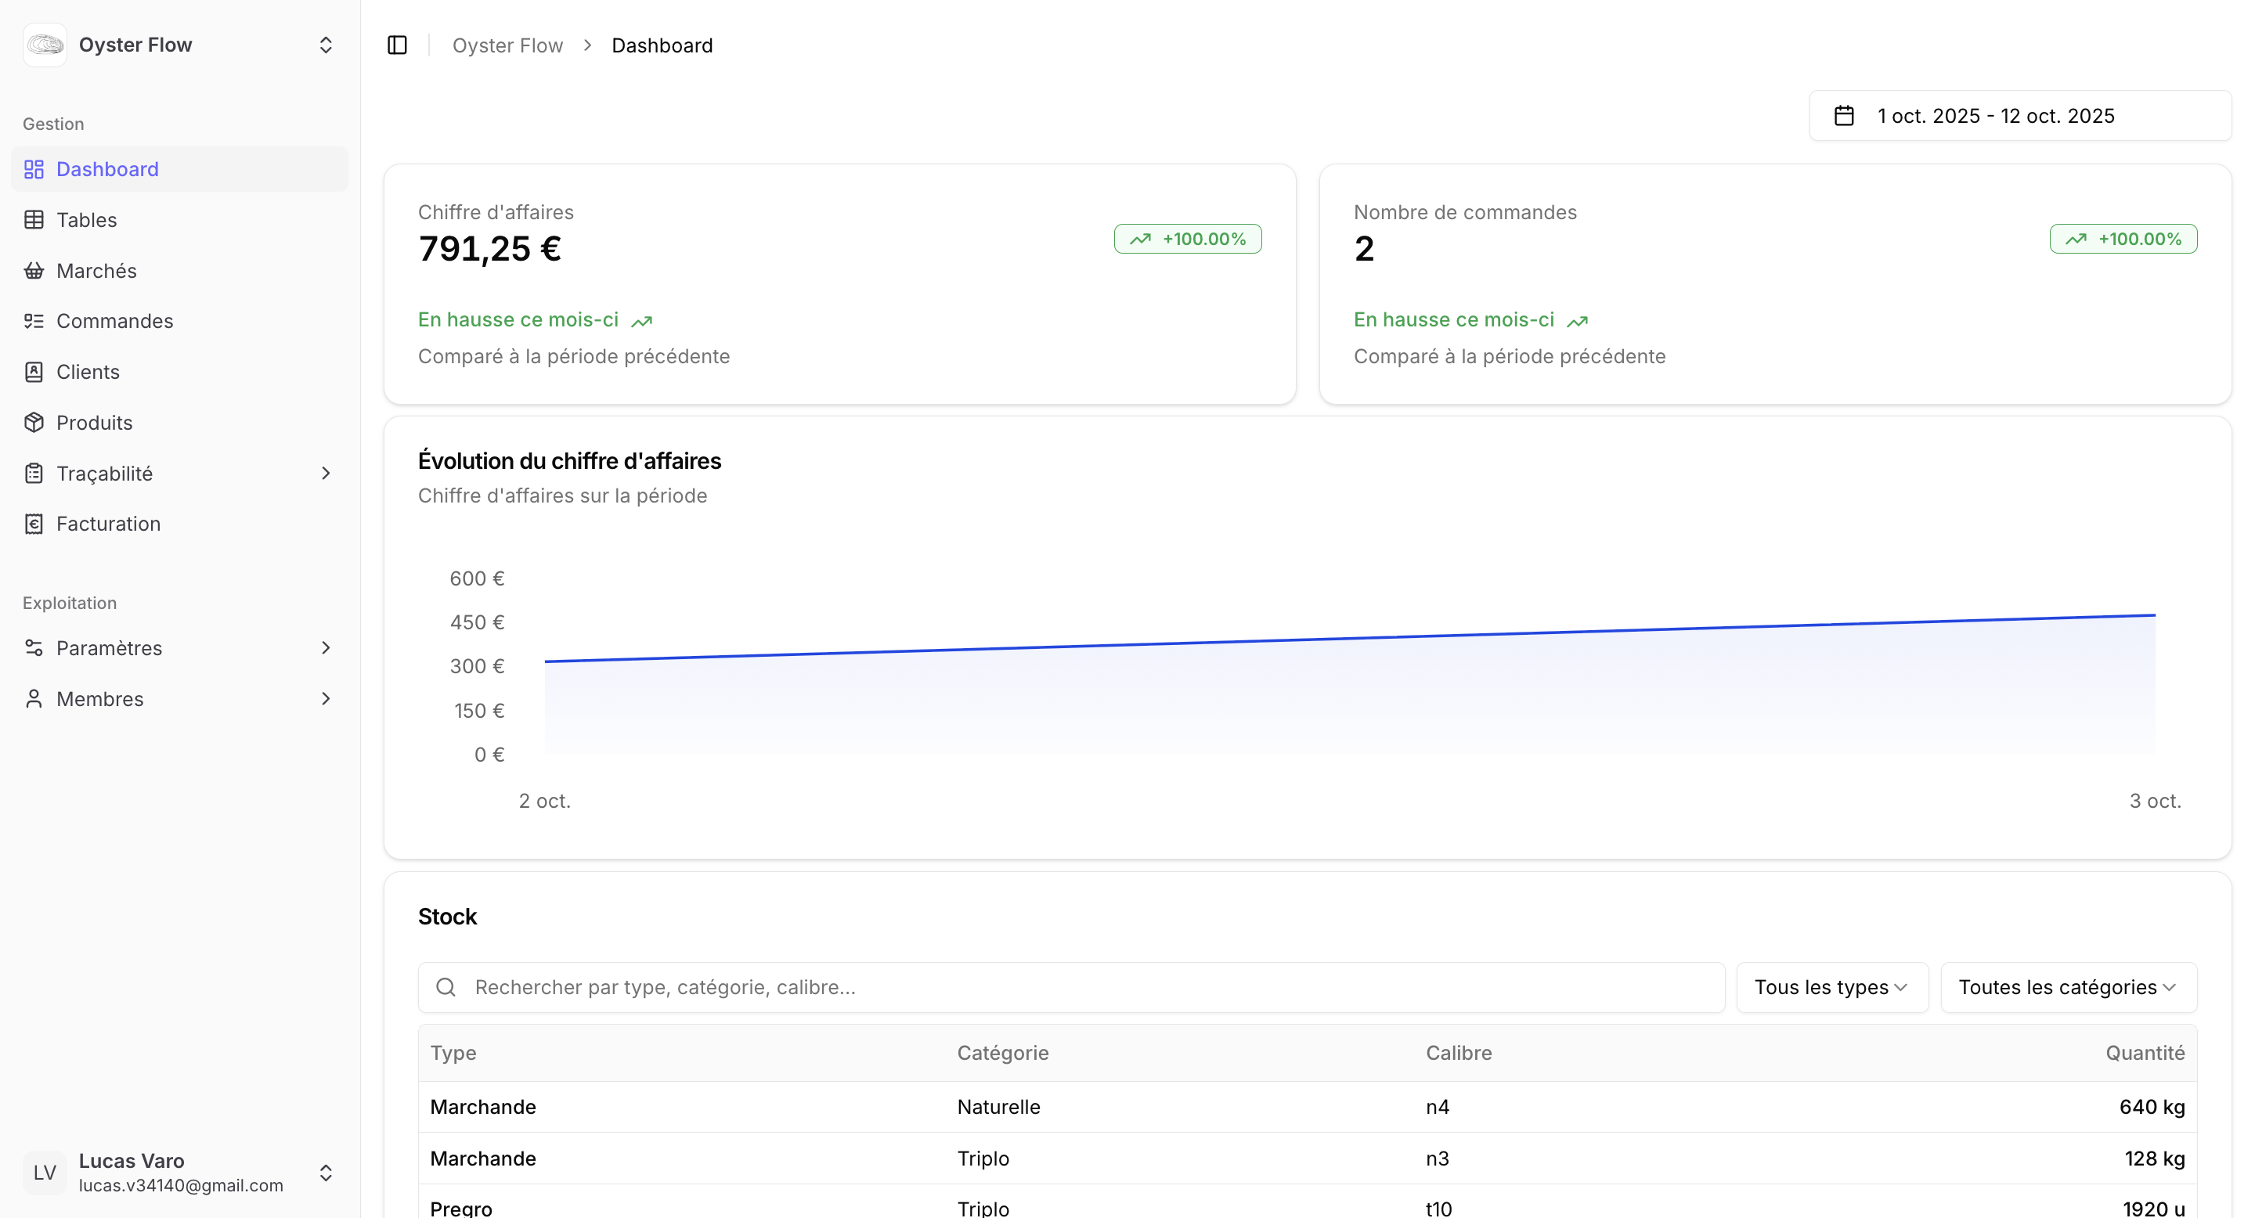Expand the Membres submenu chevron
The width and height of the screenshot is (2255, 1218).
point(326,699)
